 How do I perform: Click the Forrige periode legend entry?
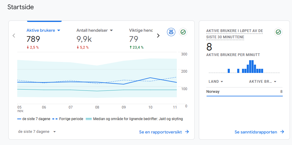click(x=68, y=119)
